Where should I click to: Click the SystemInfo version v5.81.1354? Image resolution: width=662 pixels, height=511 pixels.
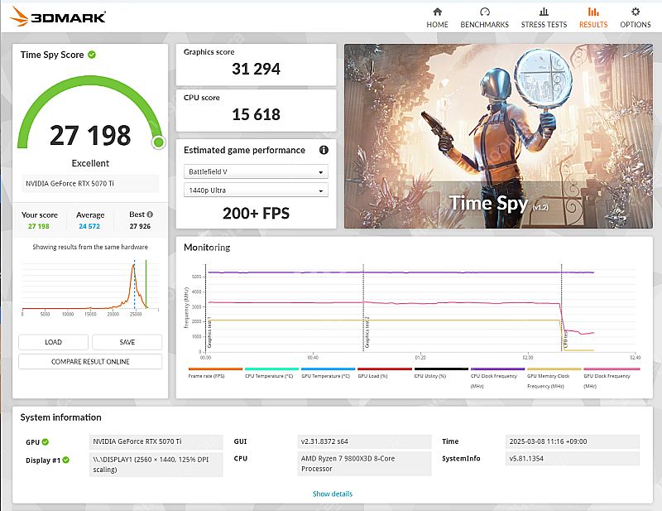[x=572, y=459]
